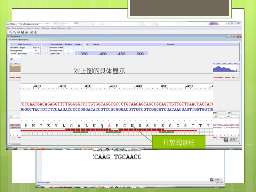
Task: Click the tan graph on the left
Action: [x=15, y=68]
